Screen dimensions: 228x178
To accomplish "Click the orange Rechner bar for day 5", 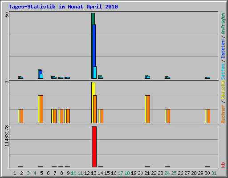I will [41, 109].
